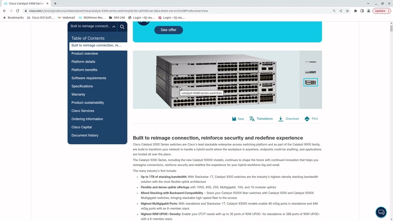The width and height of the screenshot is (393, 221).
Task: Bookmark this page with the star icon
Action: coord(347,11)
